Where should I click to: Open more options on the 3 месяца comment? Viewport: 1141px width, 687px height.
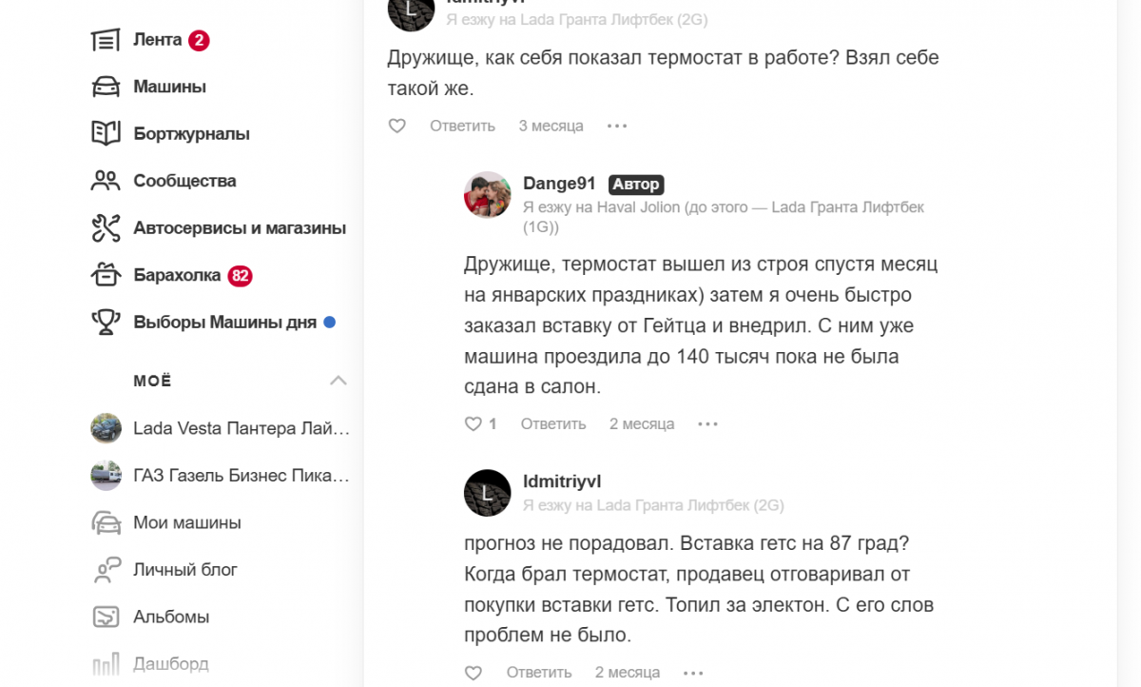tap(617, 126)
